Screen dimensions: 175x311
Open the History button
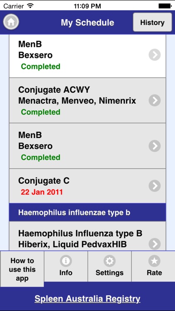(x=152, y=22)
